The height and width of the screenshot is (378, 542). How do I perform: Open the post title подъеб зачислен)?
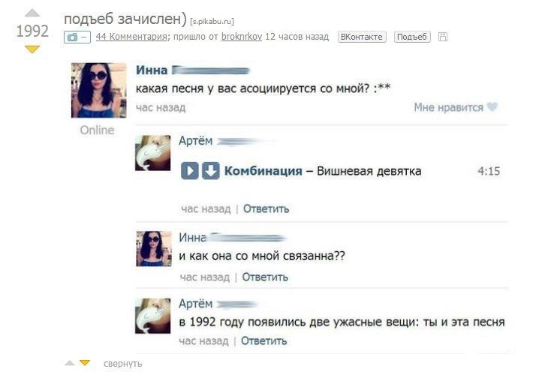coord(125,19)
